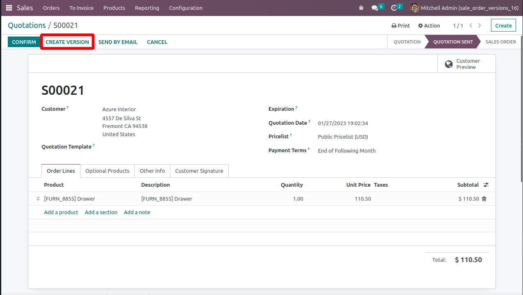The height and width of the screenshot is (295, 523).
Task: Click the Quotations breadcrumb link
Action: click(27, 25)
